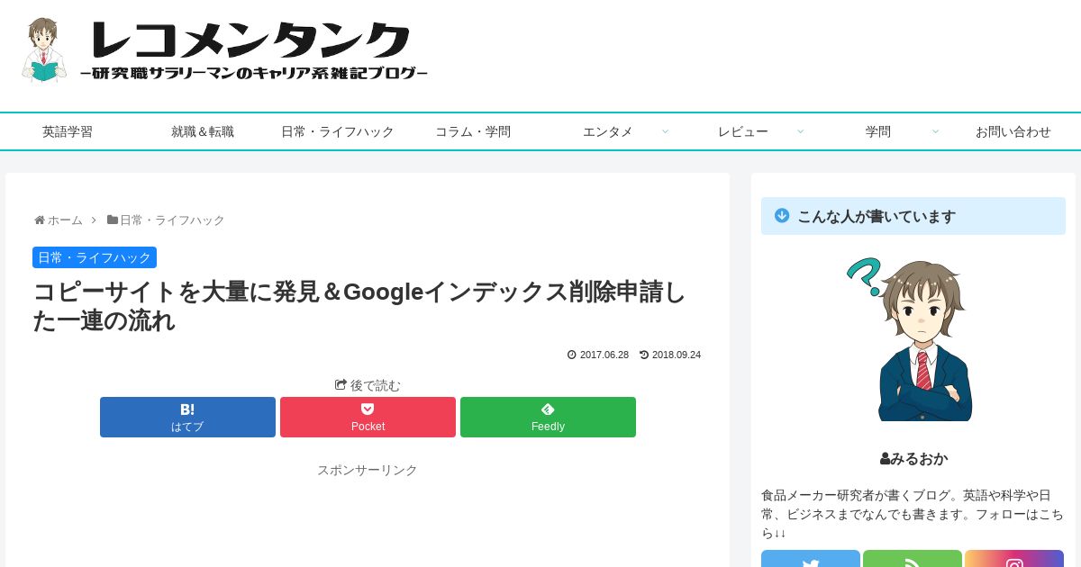Subscribe using the Feedly button

(x=548, y=418)
